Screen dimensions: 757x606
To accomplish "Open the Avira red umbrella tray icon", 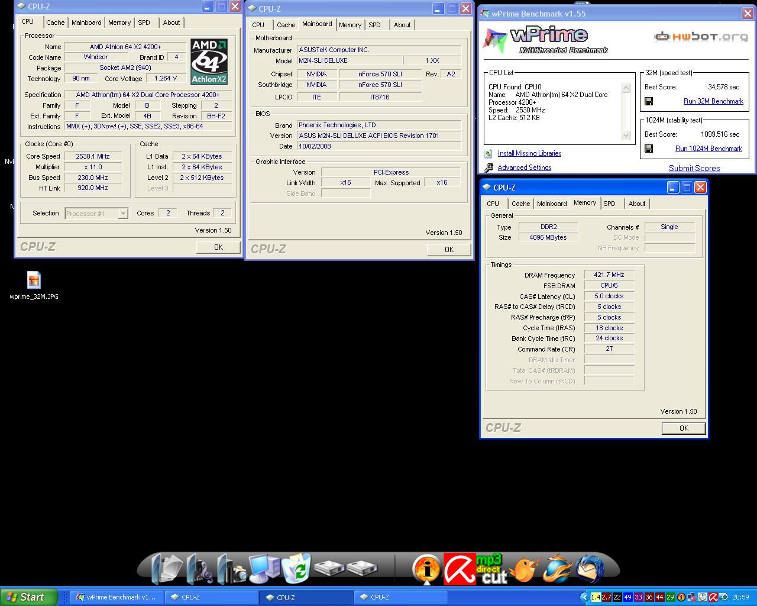I will click(713, 597).
